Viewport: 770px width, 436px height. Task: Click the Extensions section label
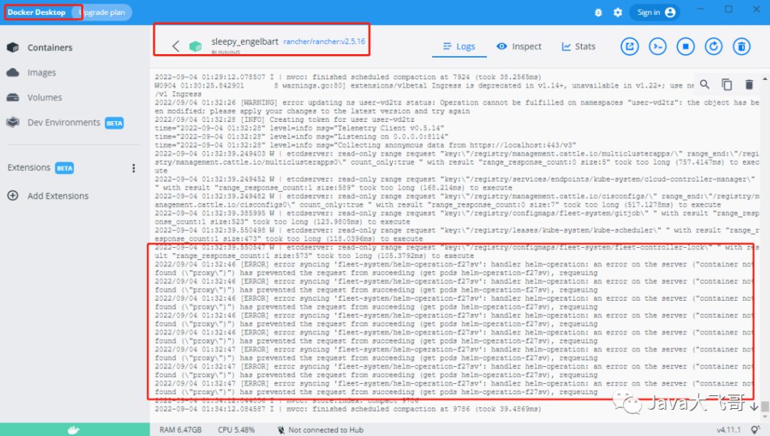pos(29,167)
